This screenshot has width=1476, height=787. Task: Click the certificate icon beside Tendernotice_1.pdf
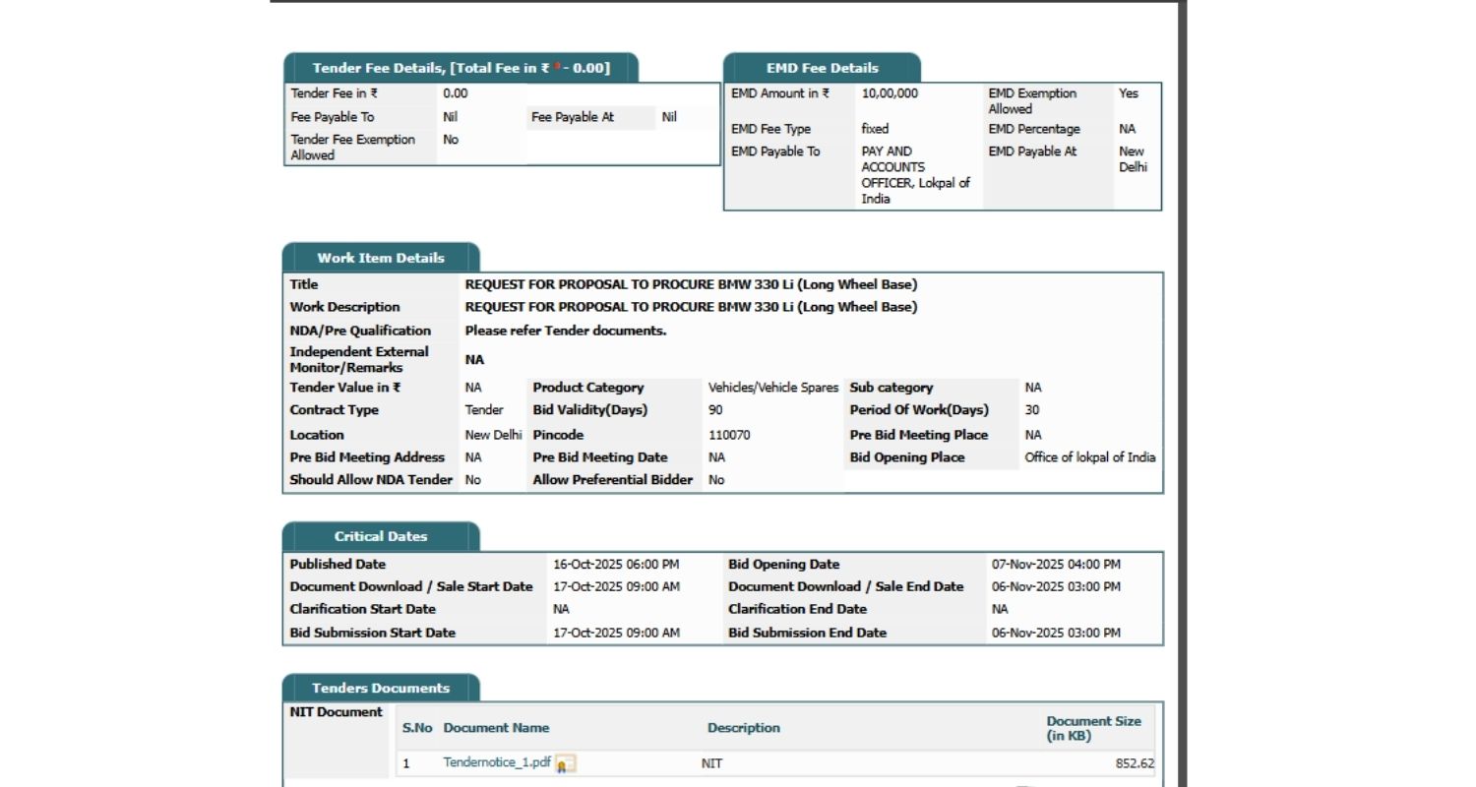[566, 763]
